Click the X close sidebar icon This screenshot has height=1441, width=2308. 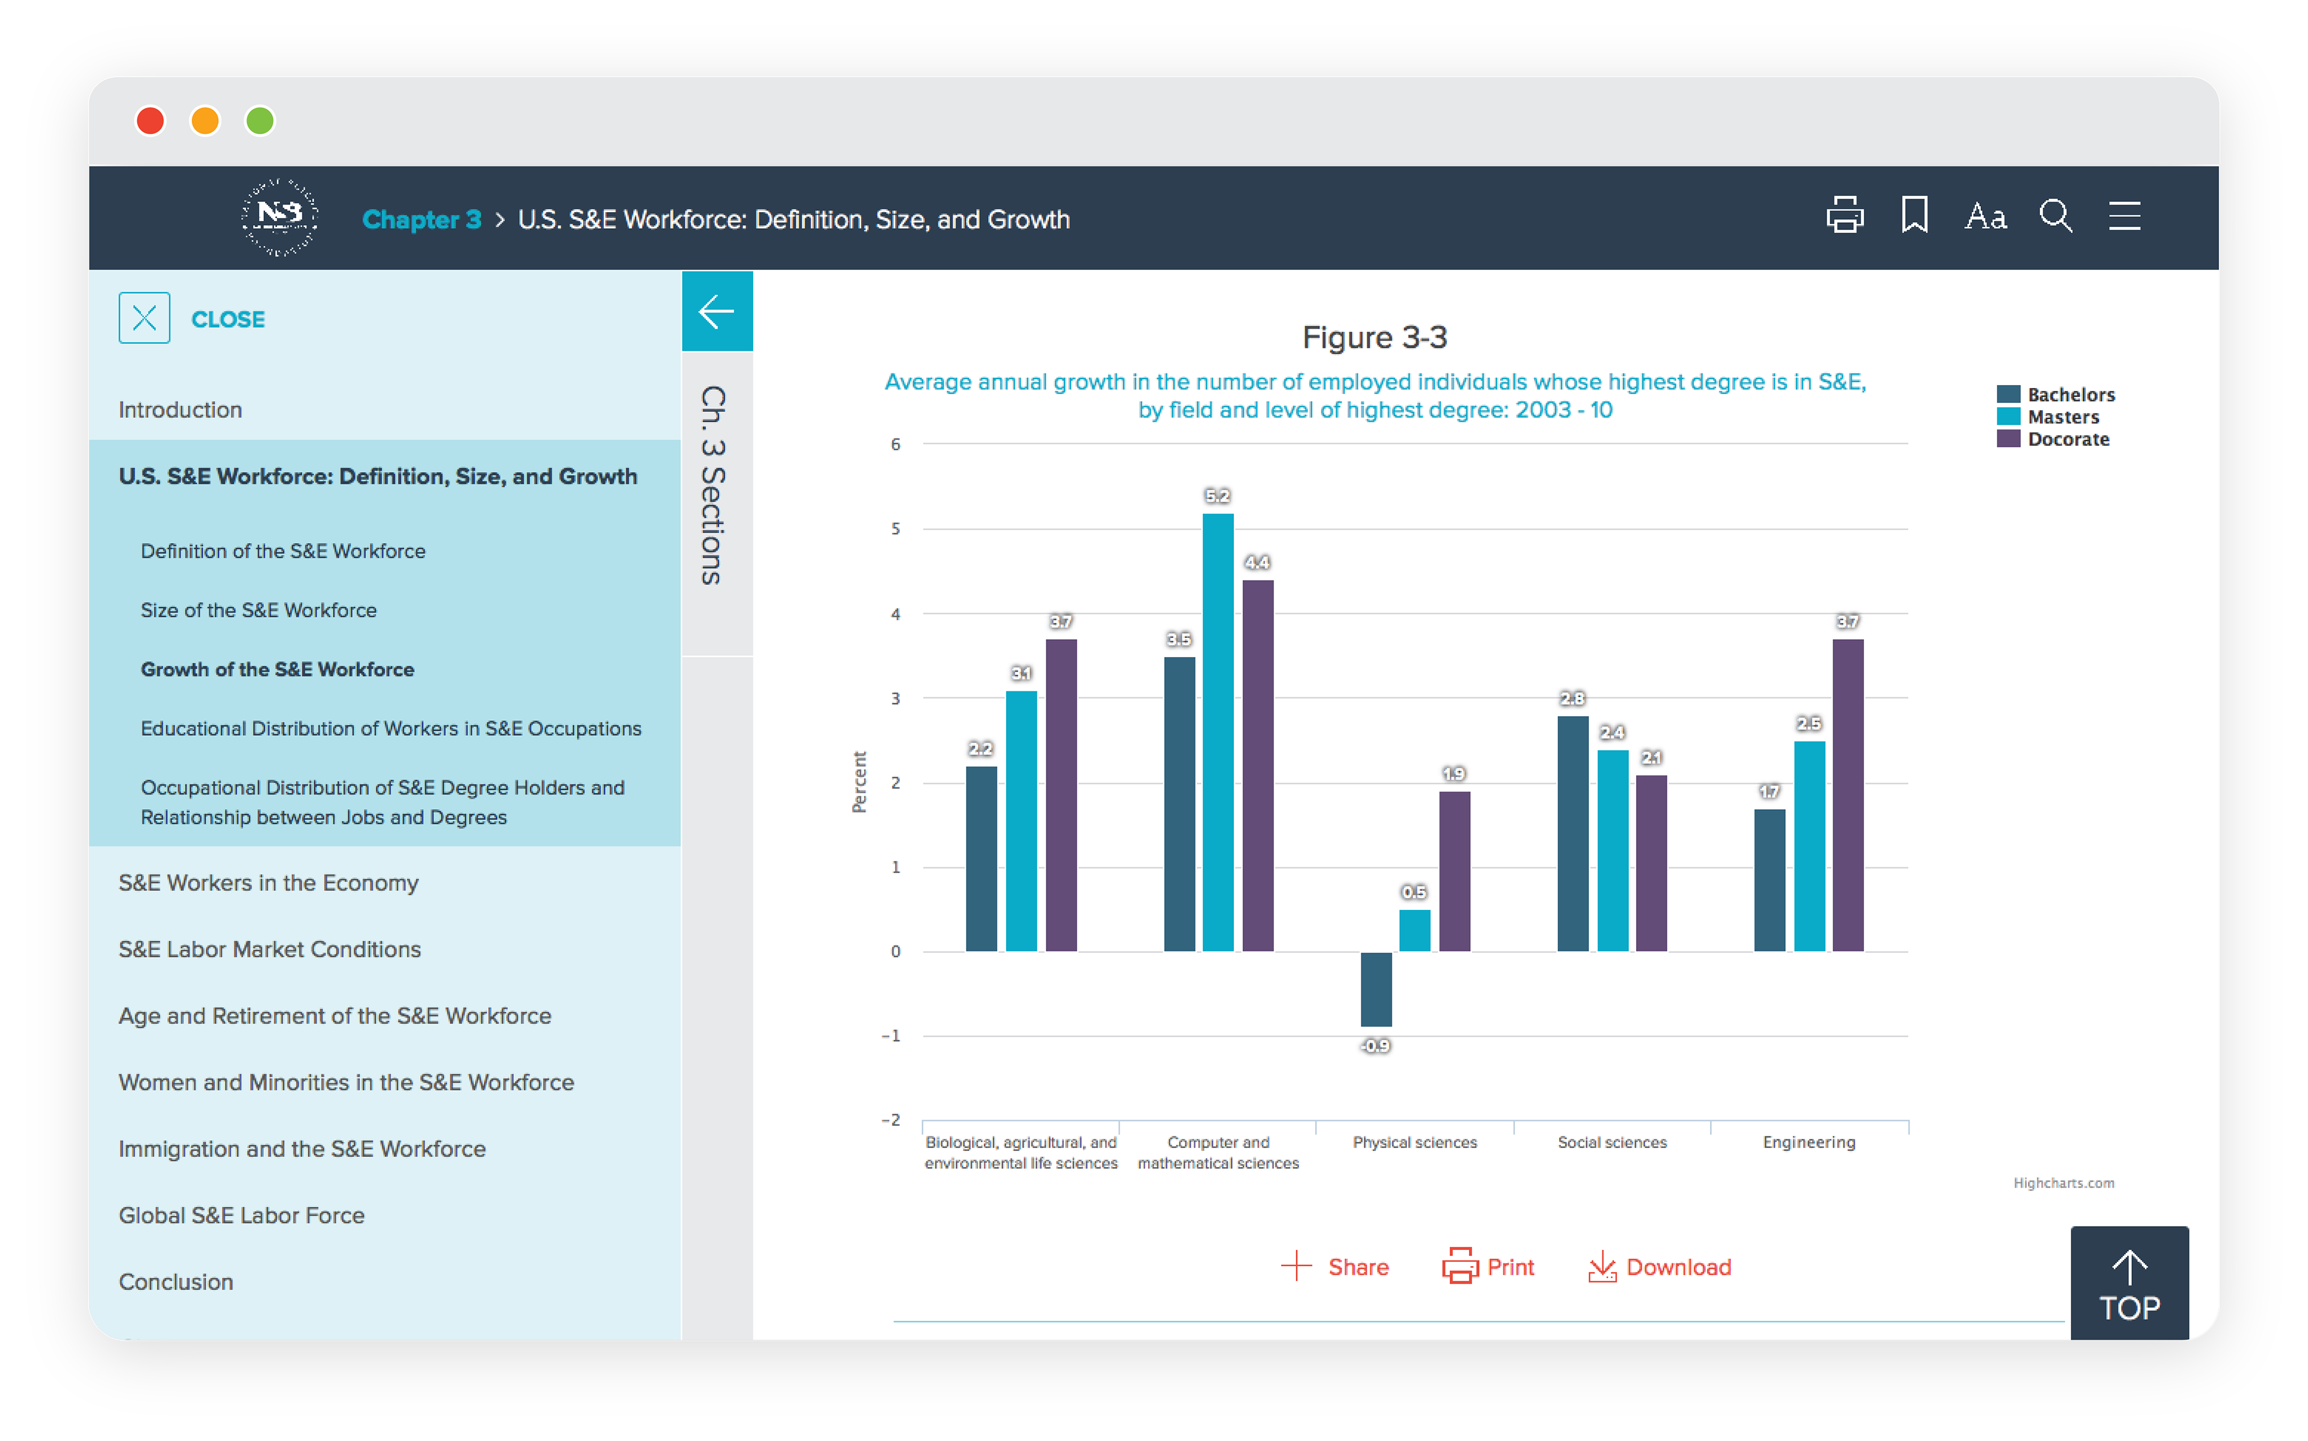click(145, 318)
